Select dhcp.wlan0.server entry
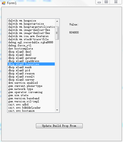This screenshot has height=142, width=123. click(x=31, y=80)
